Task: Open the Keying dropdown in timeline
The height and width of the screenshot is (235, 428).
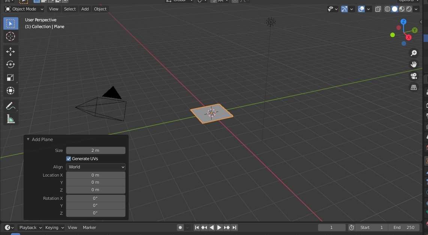Action: tap(54, 228)
